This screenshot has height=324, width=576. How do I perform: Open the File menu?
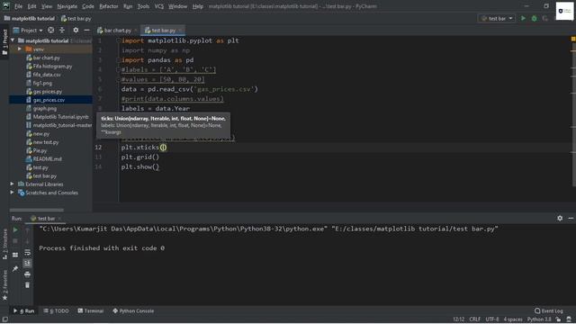point(18,6)
